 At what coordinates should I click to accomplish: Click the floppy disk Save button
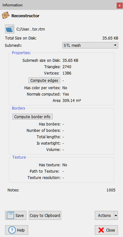click(16, 215)
